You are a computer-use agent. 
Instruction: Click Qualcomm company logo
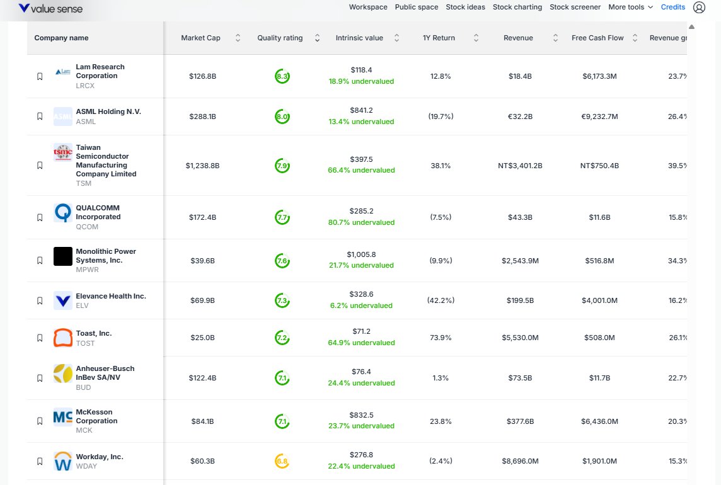63,213
